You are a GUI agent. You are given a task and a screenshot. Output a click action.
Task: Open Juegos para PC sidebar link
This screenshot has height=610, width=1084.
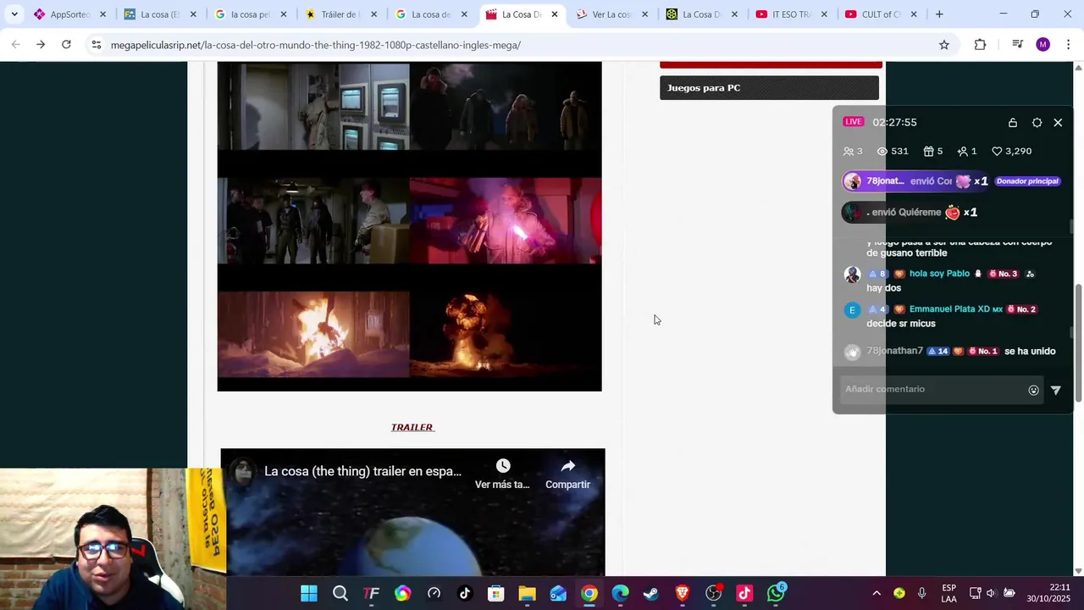point(769,88)
